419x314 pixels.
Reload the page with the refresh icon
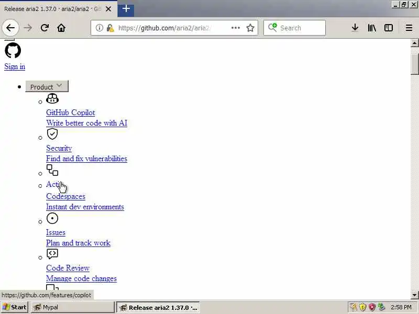pyautogui.click(x=45, y=28)
